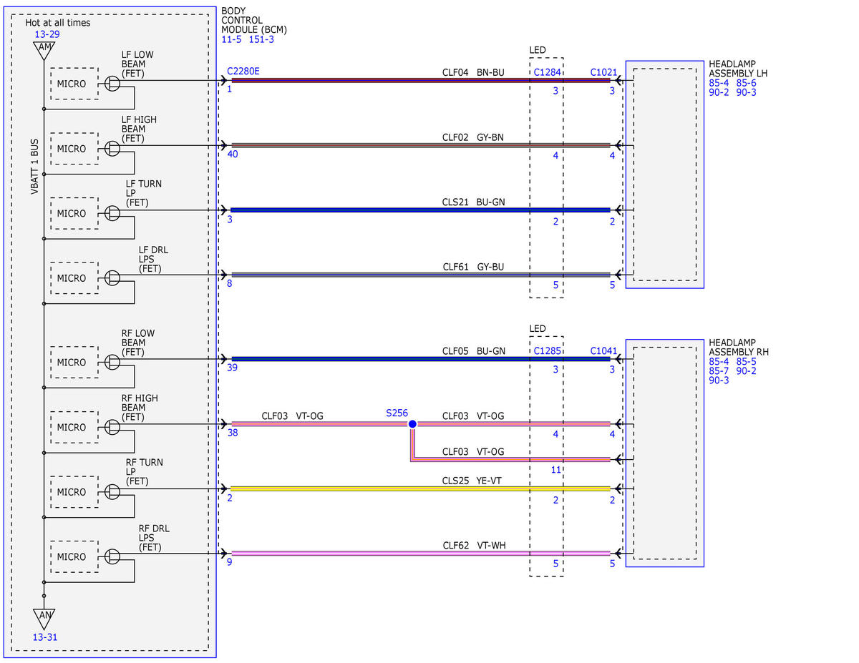Select pin number 39 at C2280E

232,368
